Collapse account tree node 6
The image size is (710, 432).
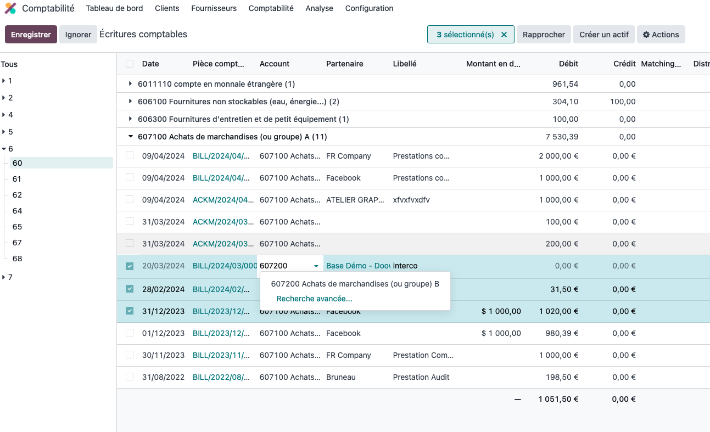[4, 149]
